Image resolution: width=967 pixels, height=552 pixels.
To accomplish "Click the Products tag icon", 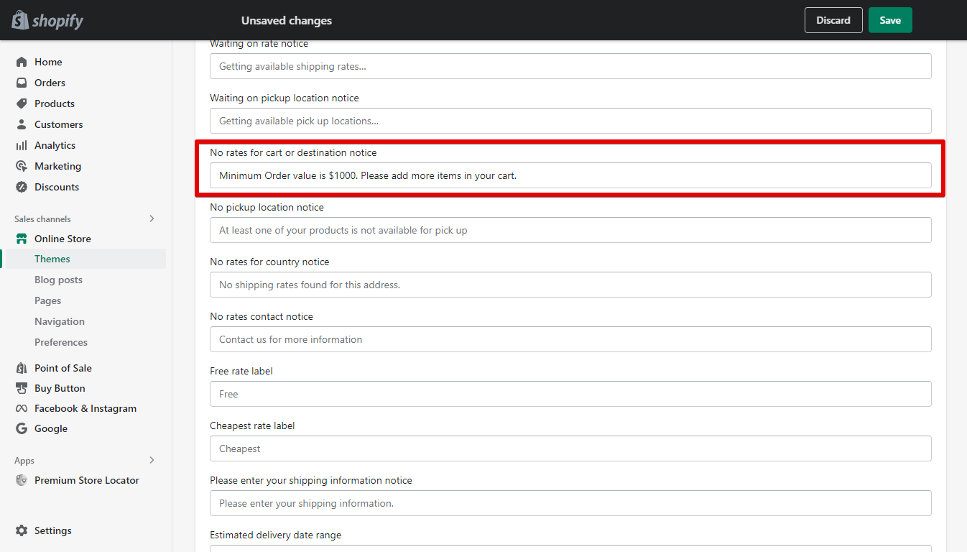I will (22, 103).
